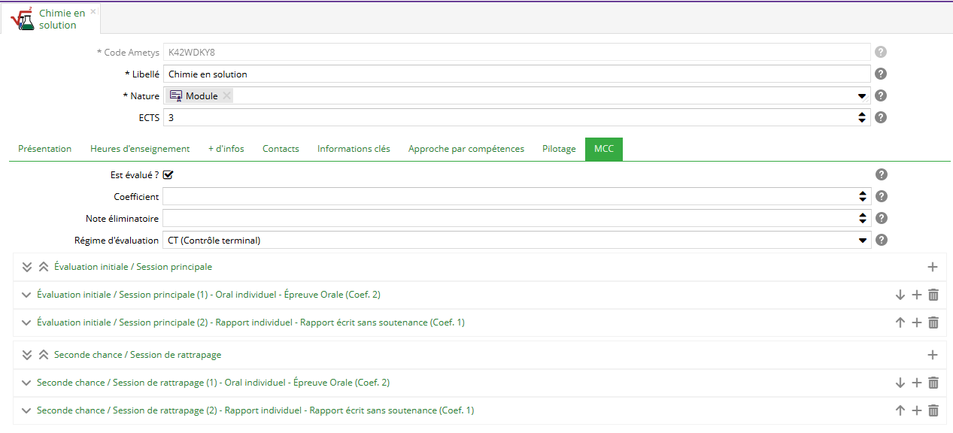Click the Coefficient stepper arrows
Image resolution: width=953 pixels, height=433 pixels.
[x=862, y=196]
